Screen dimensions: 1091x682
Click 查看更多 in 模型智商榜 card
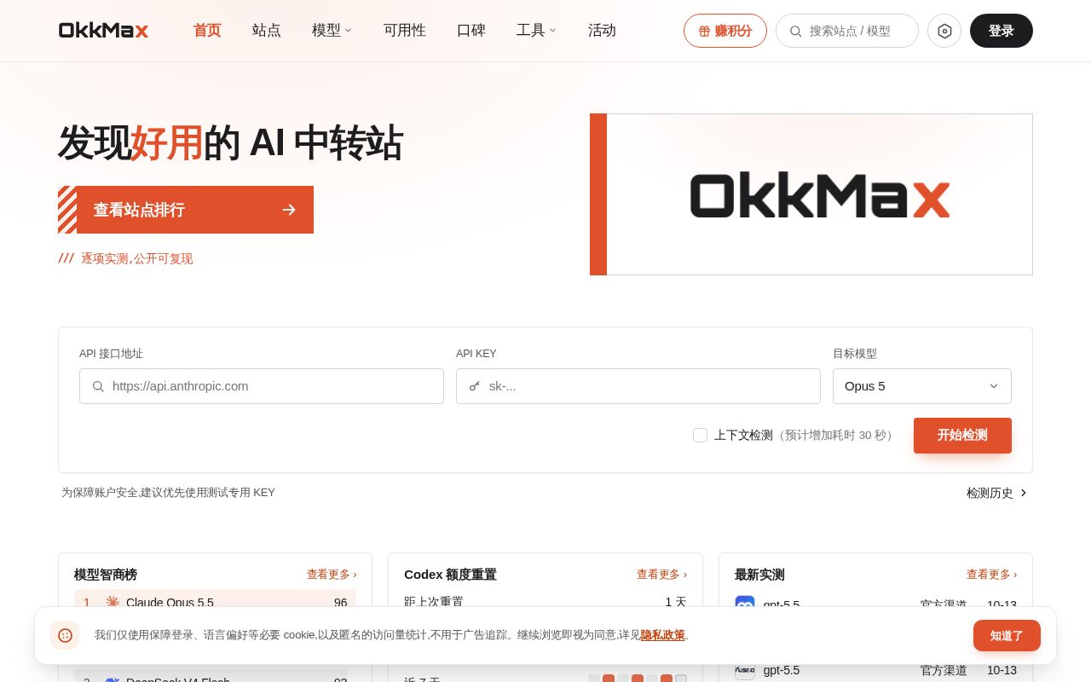(332, 575)
